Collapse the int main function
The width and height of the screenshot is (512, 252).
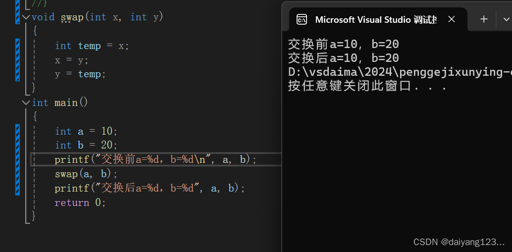point(26,102)
